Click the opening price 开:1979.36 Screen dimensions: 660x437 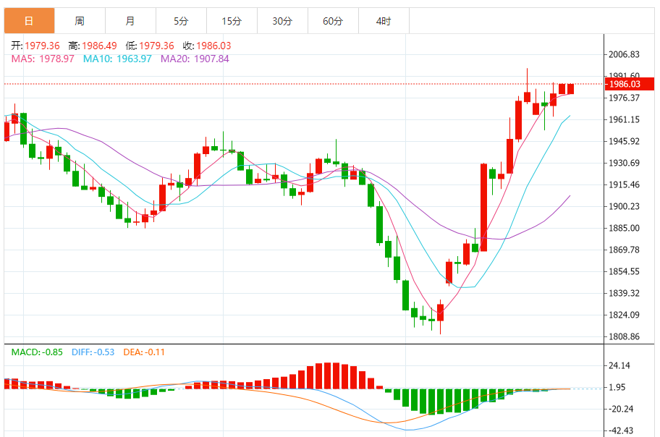click(x=35, y=46)
